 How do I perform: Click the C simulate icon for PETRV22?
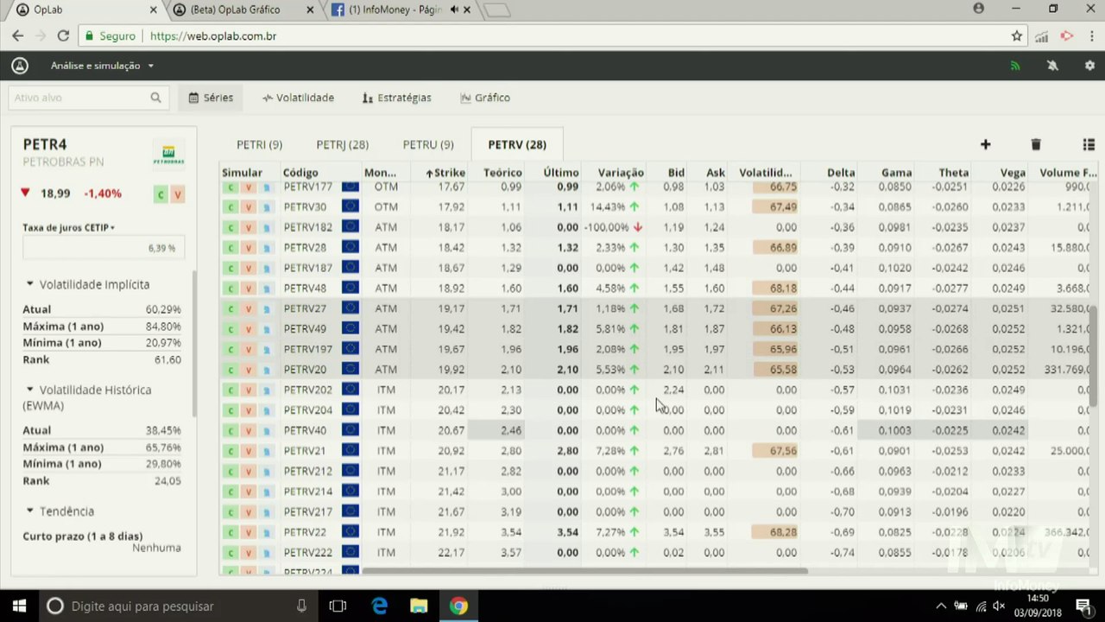click(230, 532)
